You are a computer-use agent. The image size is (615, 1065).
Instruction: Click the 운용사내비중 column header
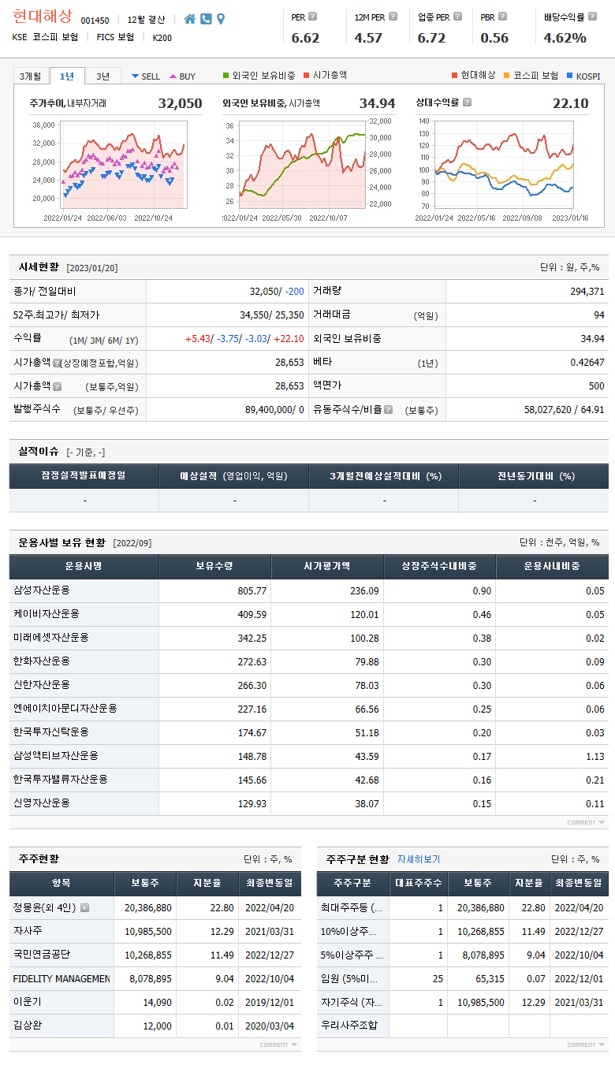(552, 566)
